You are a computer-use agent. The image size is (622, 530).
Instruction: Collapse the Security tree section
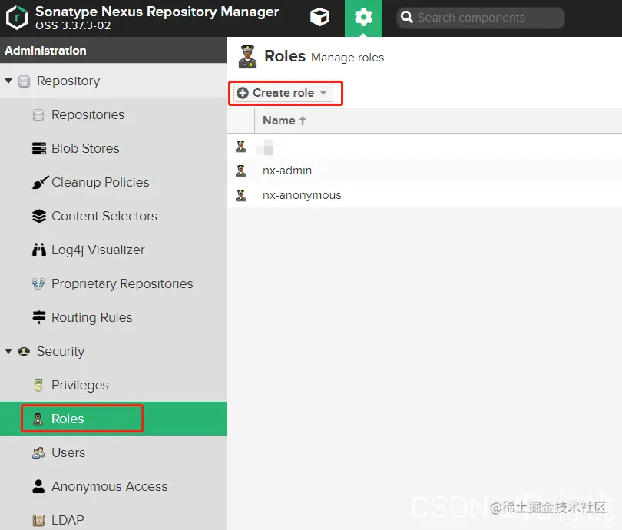[8, 351]
